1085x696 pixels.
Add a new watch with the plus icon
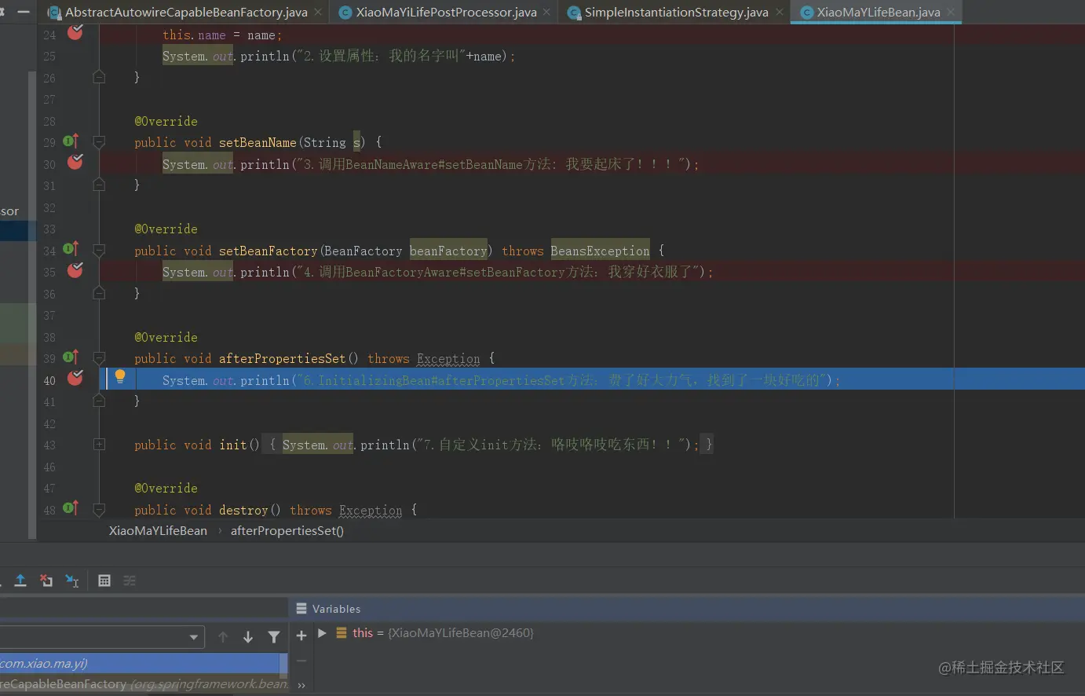pyautogui.click(x=301, y=636)
